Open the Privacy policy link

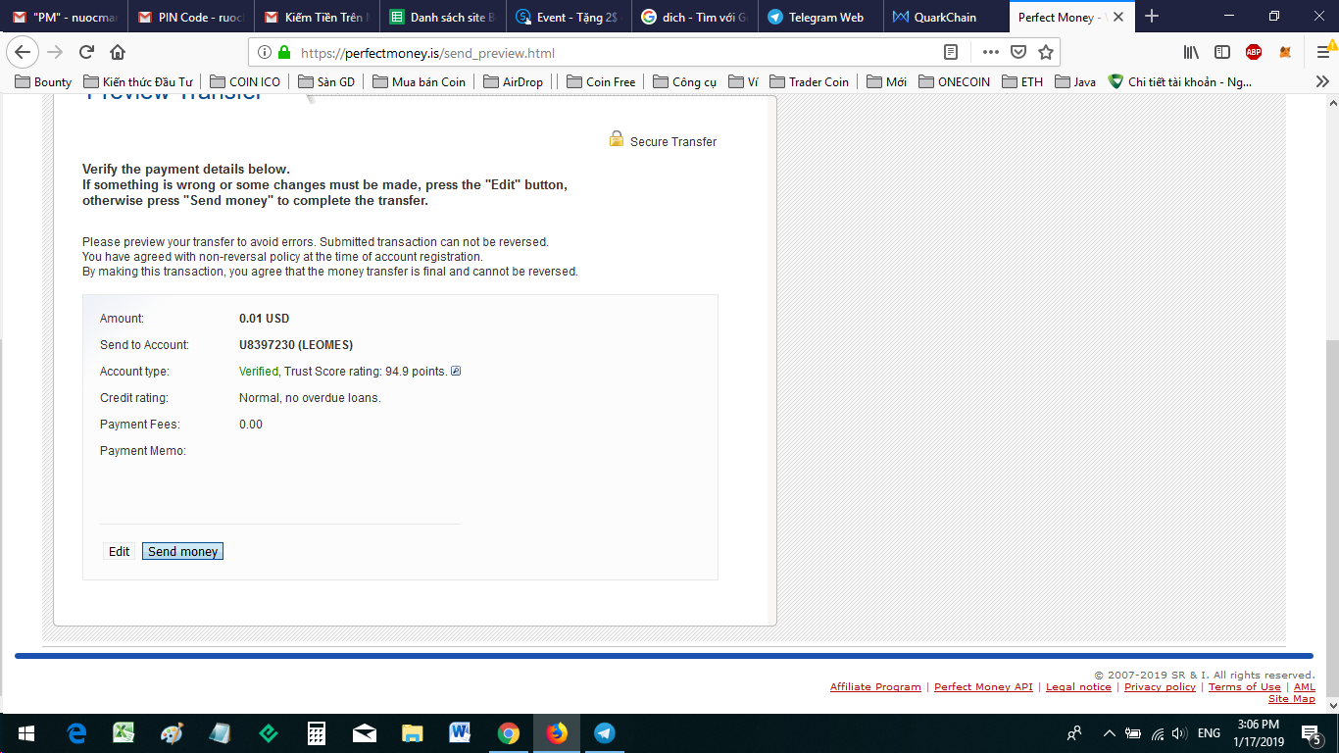tap(1160, 687)
